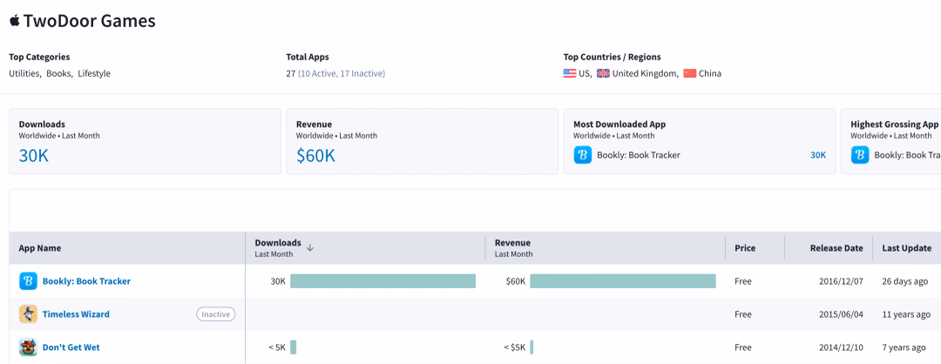
Task: Click the Revenue $60K summary card
Action: [x=422, y=142]
